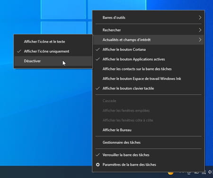Expand the Rechercher submenu chevron
The height and width of the screenshot is (178, 213).
pyautogui.click(x=200, y=30)
